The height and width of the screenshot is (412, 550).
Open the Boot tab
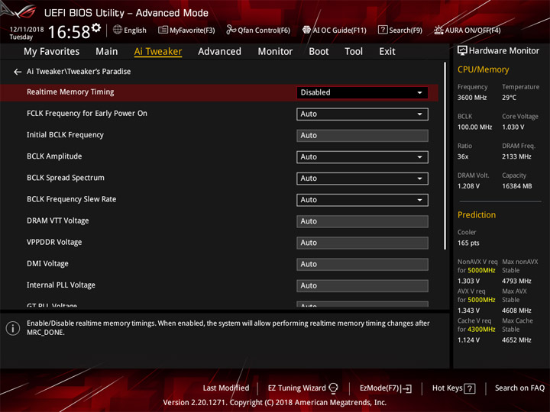(x=319, y=52)
